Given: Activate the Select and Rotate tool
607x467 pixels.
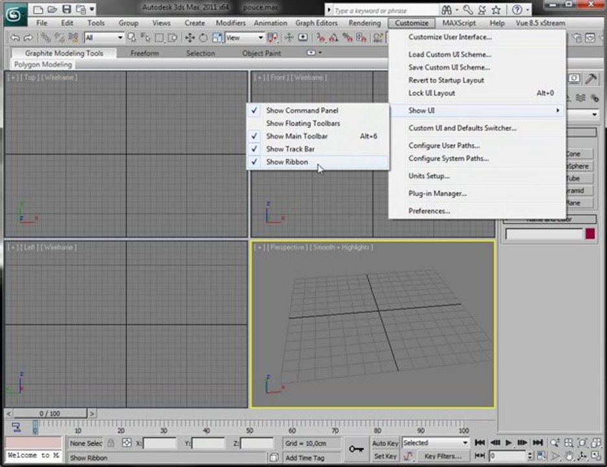Looking at the screenshot, I should (203, 38).
